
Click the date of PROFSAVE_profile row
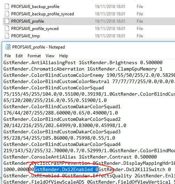pos(110,21)
